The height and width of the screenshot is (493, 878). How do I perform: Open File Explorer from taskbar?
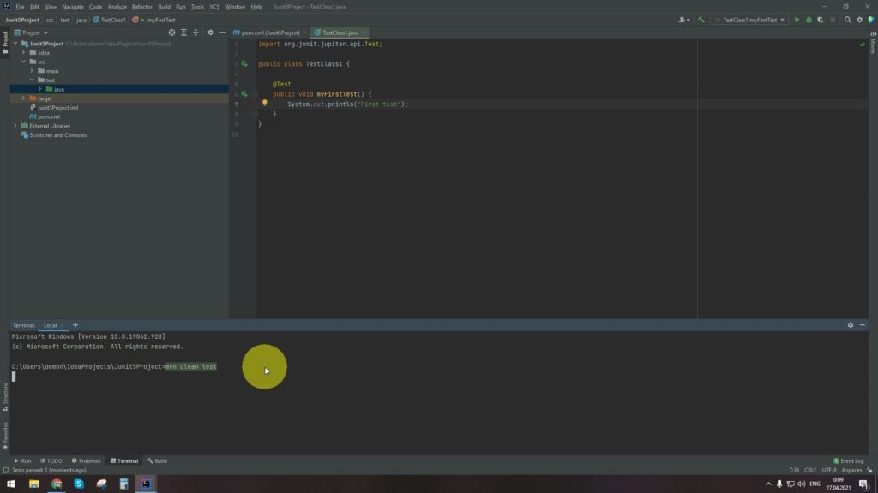(x=34, y=484)
